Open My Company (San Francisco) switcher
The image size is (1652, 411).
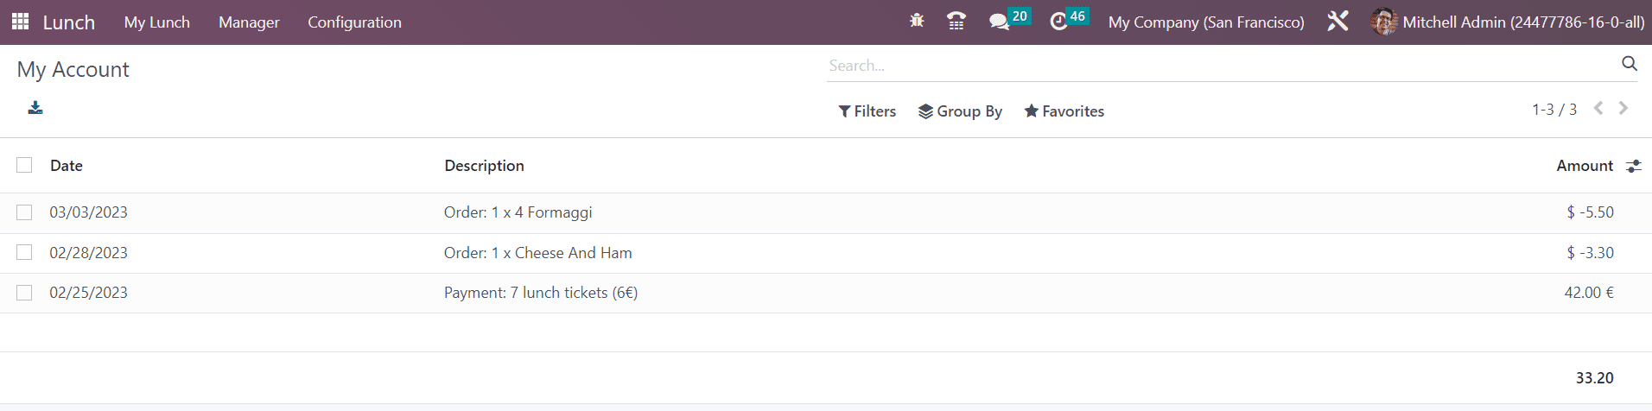coord(1206,22)
